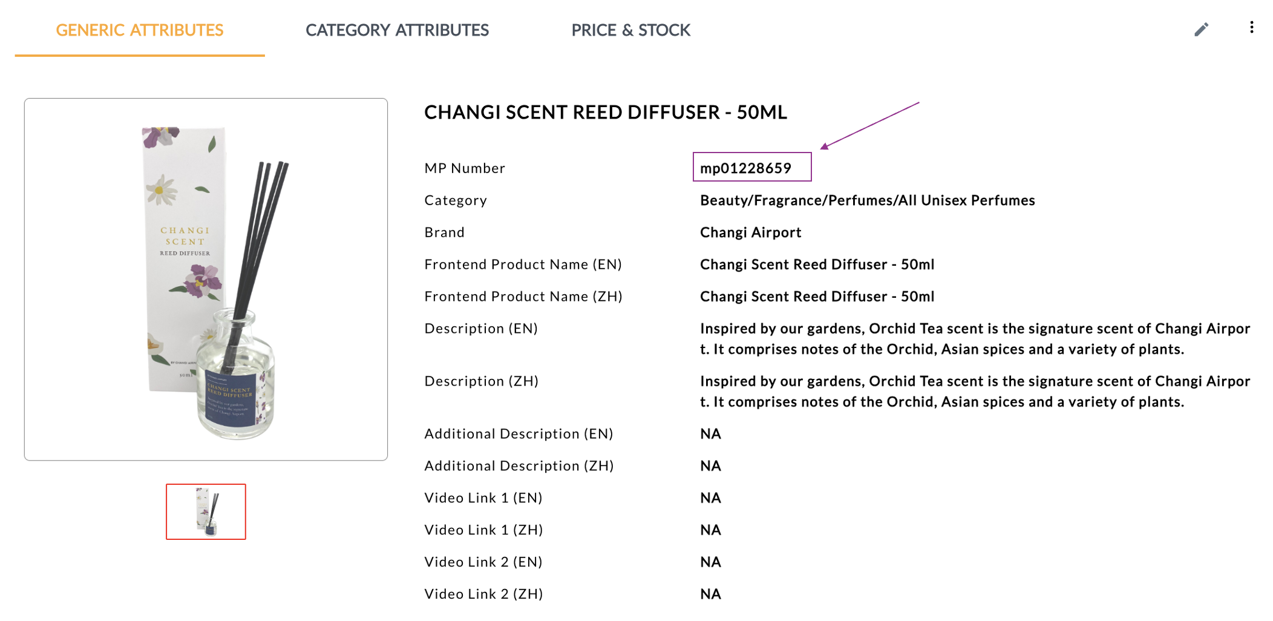Click the Category value Beauty/Fragrance path
This screenshot has height=621, width=1273.
pyautogui.click(x=867, y=200)
